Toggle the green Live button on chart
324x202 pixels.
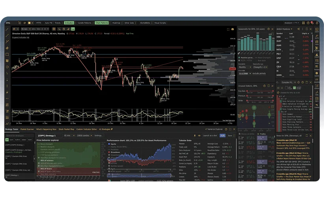click(73, 29)
